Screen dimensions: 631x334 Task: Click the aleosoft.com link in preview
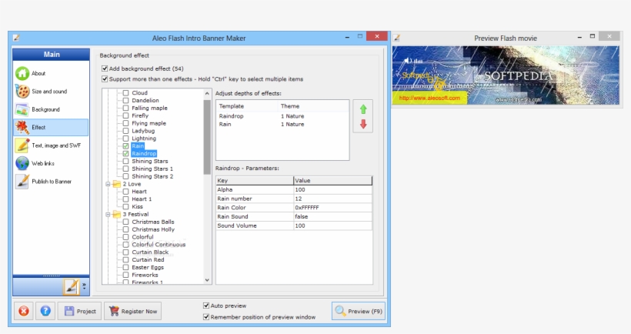[429, 98]
